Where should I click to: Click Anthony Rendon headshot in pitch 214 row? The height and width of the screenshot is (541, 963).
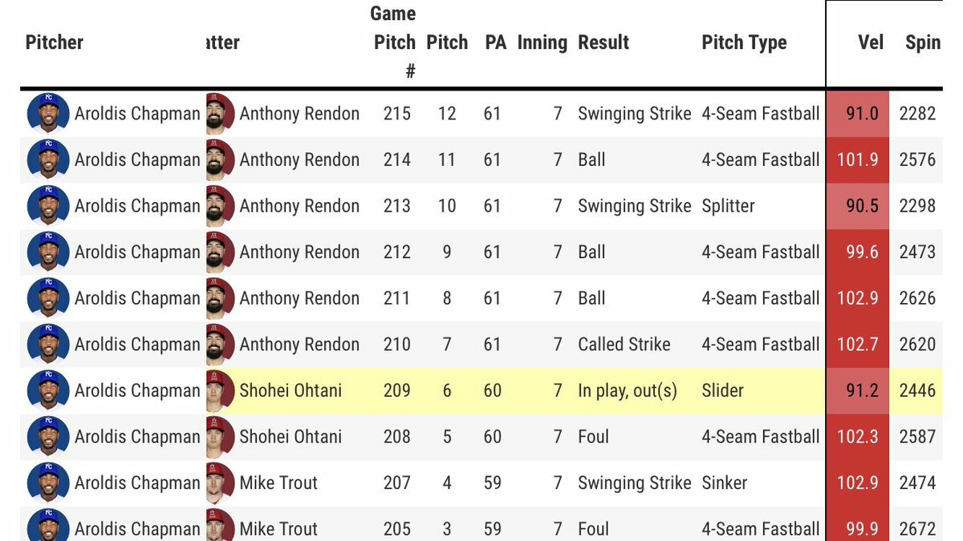(220, 159)
